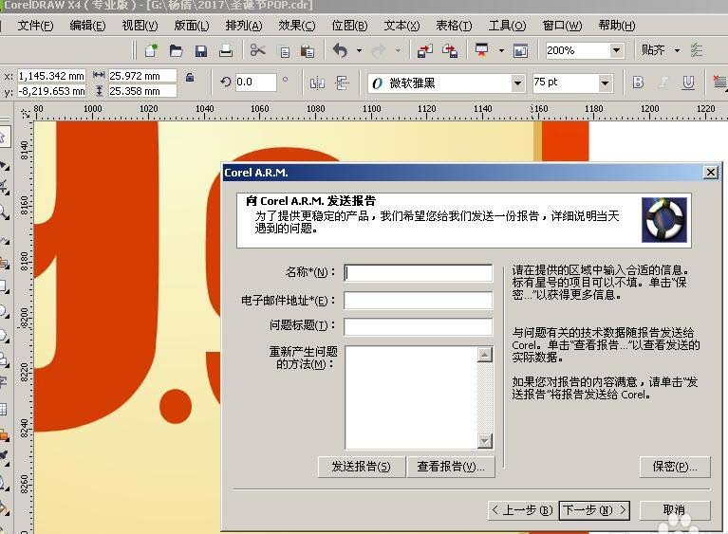Screen dimensions: 728x534
Task: Close the Corel A.R.M. dialog
Action: [710, 173]
